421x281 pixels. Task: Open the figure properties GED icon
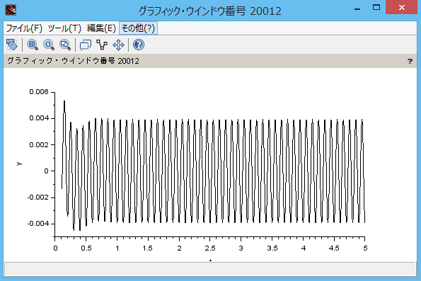(86, 45)
